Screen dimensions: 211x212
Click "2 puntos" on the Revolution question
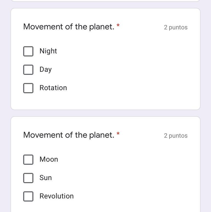pos(175,136)
